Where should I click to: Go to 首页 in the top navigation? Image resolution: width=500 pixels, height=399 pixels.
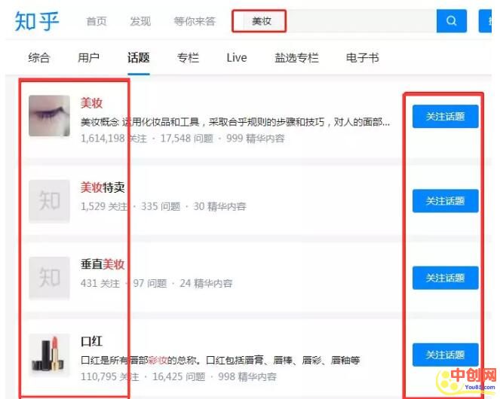[x=97, y=22]
